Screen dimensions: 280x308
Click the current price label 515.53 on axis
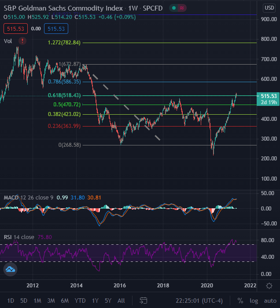(268, 96)
